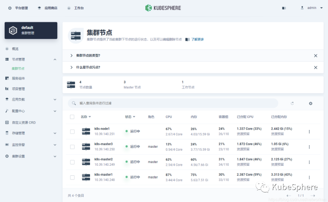This screenshot has width=328, height=202.
Task: Go to the next page arrow
Action: [x=313, y=196]
